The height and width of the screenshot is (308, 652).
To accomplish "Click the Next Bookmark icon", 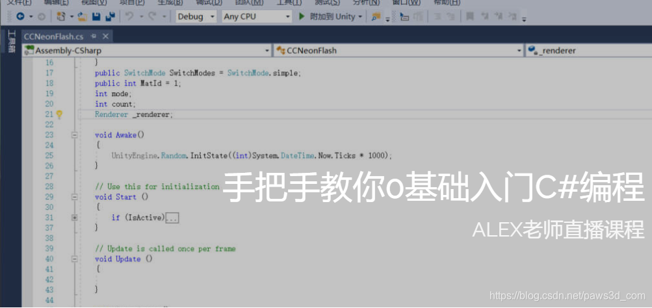I will 499,17.
